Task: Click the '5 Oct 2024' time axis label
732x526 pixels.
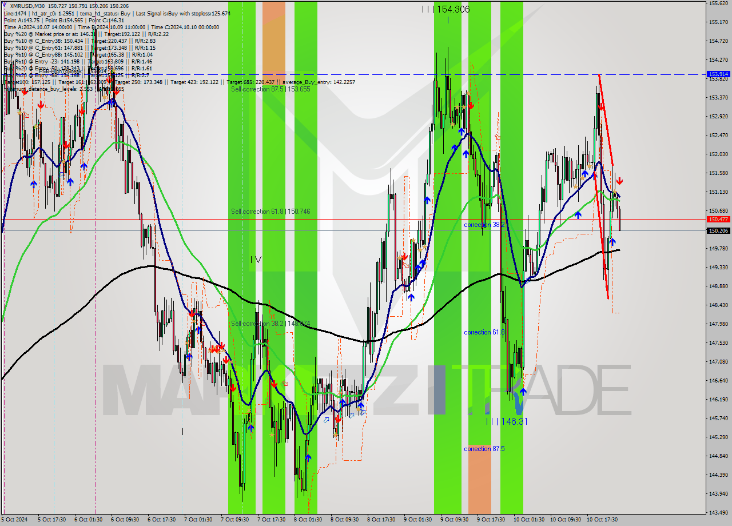Action: point(14,520)
